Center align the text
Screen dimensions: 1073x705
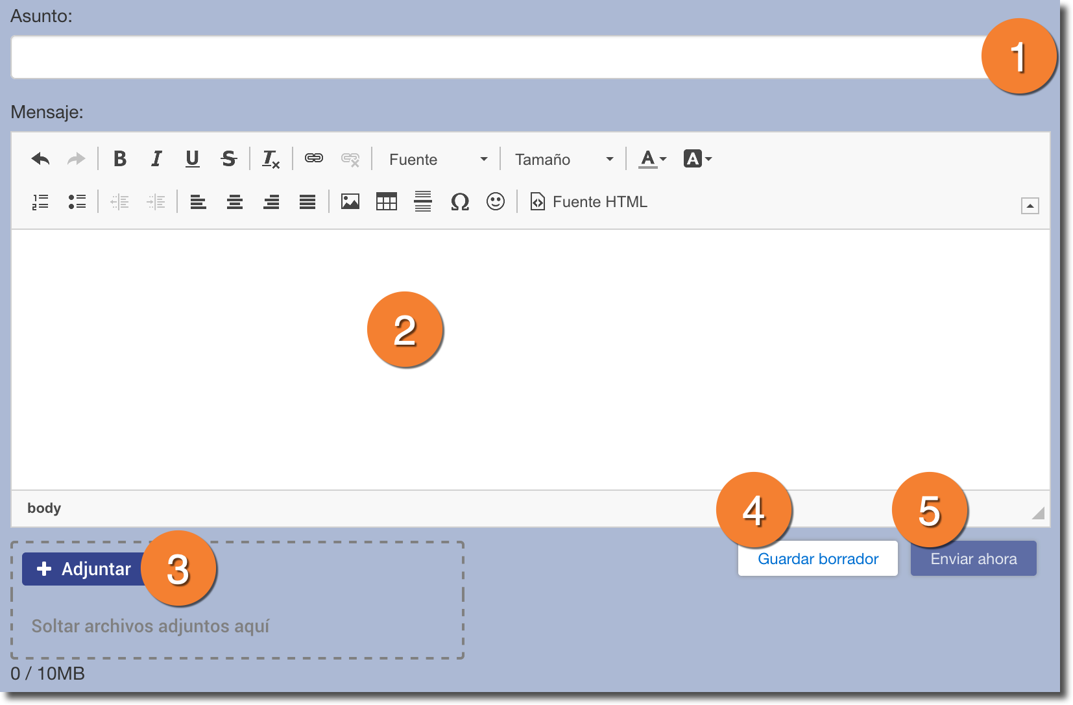(x=235, y=202)
